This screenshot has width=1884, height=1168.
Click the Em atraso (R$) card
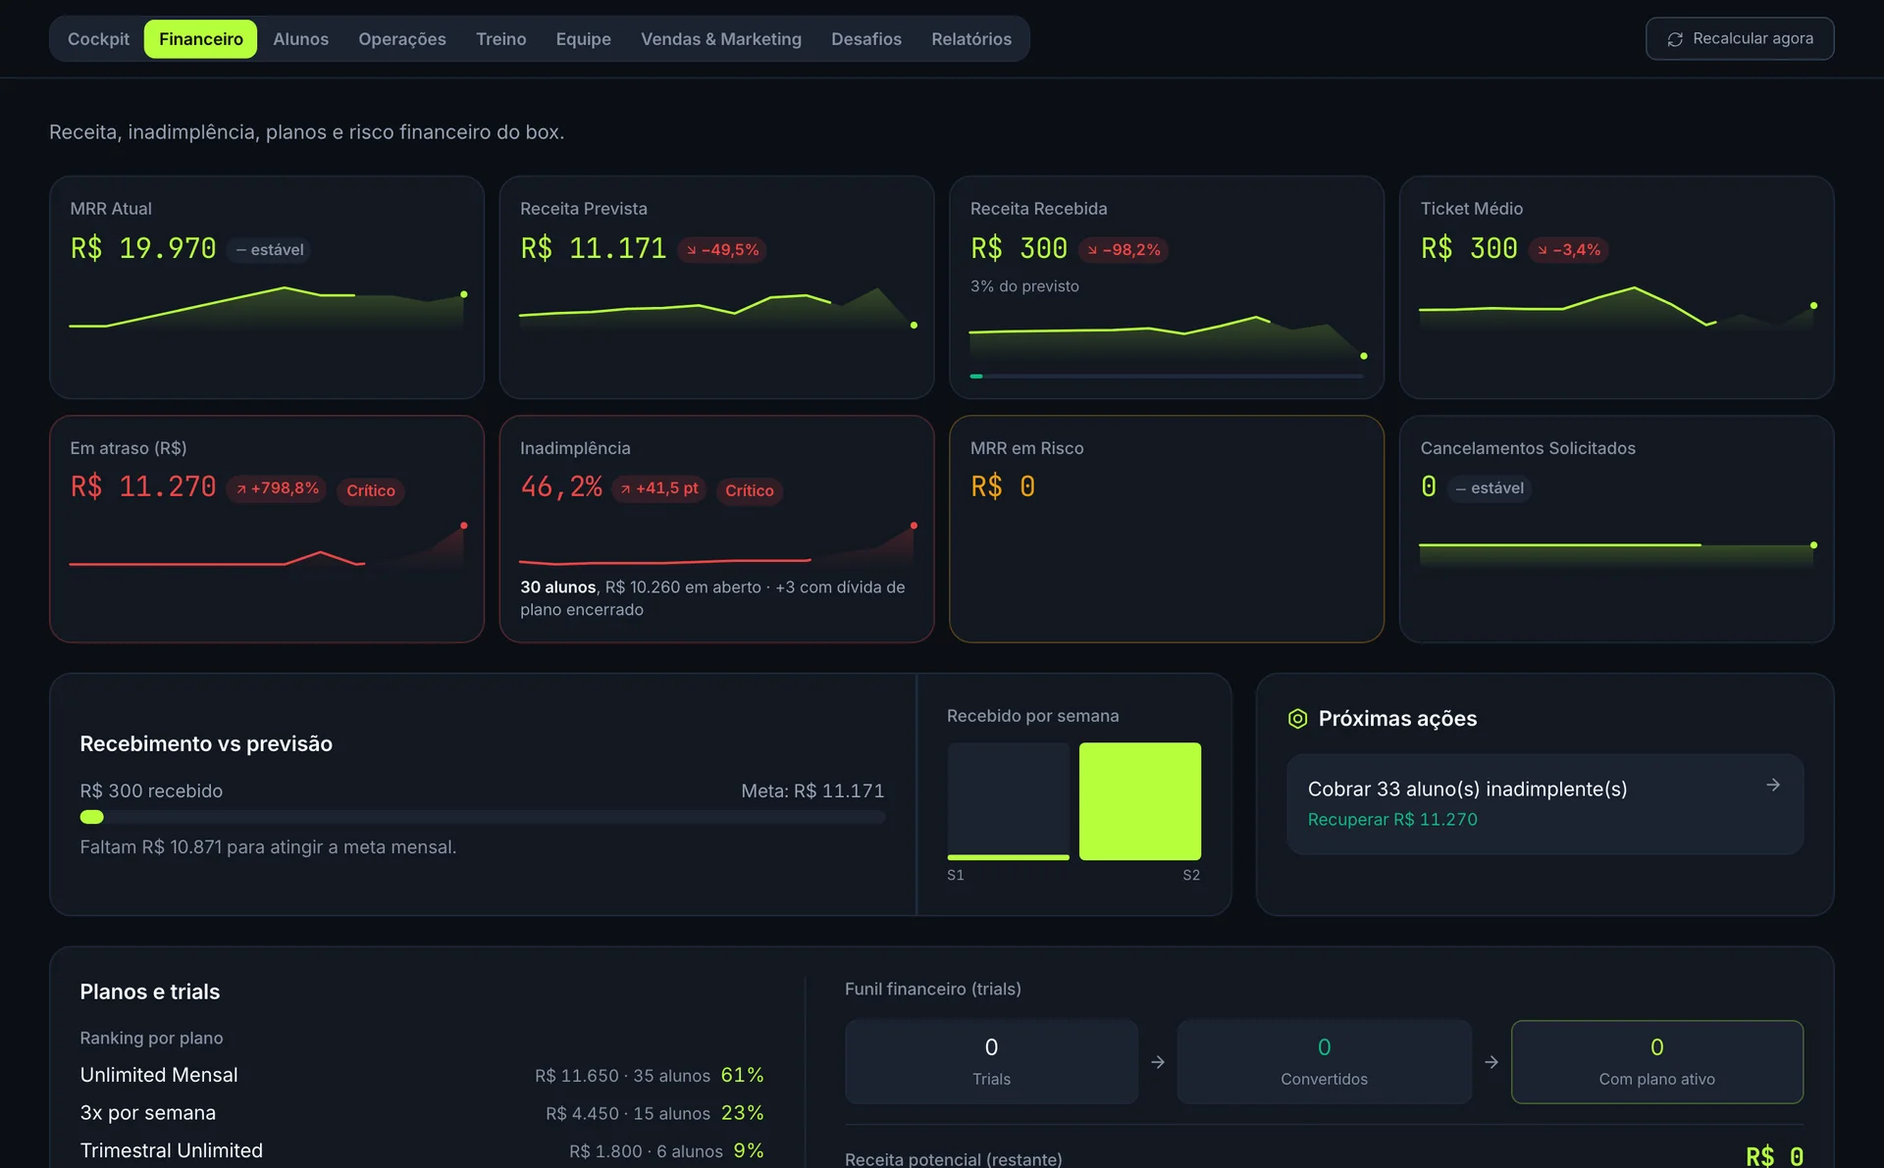[x=267, y=530]
